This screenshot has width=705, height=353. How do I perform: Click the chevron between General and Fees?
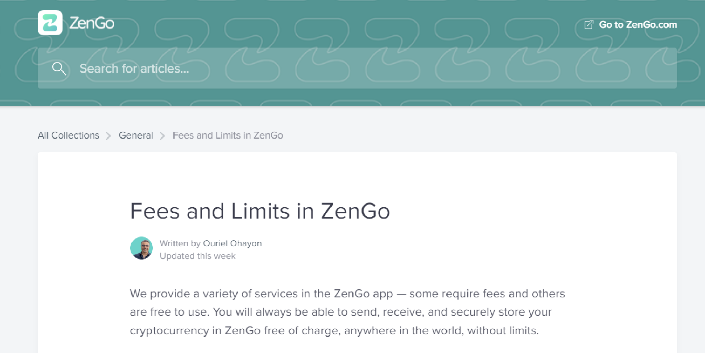click(162, 135)
